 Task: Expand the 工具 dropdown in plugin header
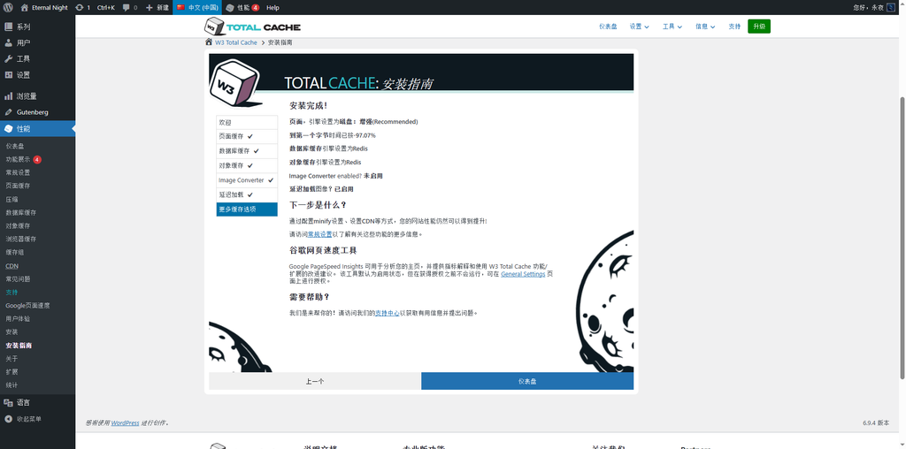point(672,27)
